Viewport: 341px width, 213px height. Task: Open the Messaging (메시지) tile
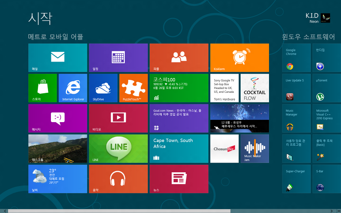(x=58, y=118)
